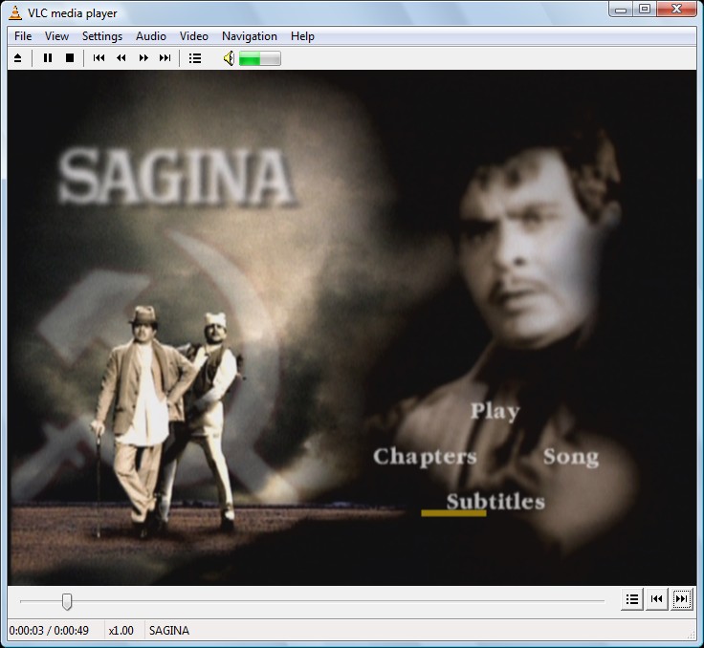Click the elapsed time 0:00:03 / 0:00:49
Viewport: 704px width, 648px height.
pos(49,631)
